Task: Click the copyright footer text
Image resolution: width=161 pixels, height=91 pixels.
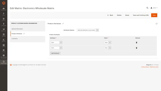Action: click(29, 65)
